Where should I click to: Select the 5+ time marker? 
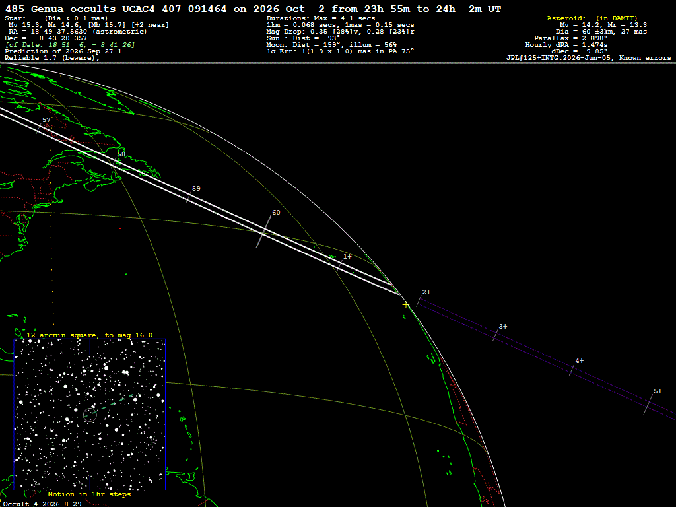point(658,391)
